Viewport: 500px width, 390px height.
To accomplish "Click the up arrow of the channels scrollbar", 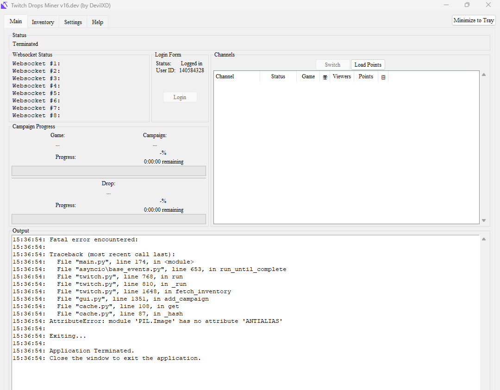I will [484, 74].
